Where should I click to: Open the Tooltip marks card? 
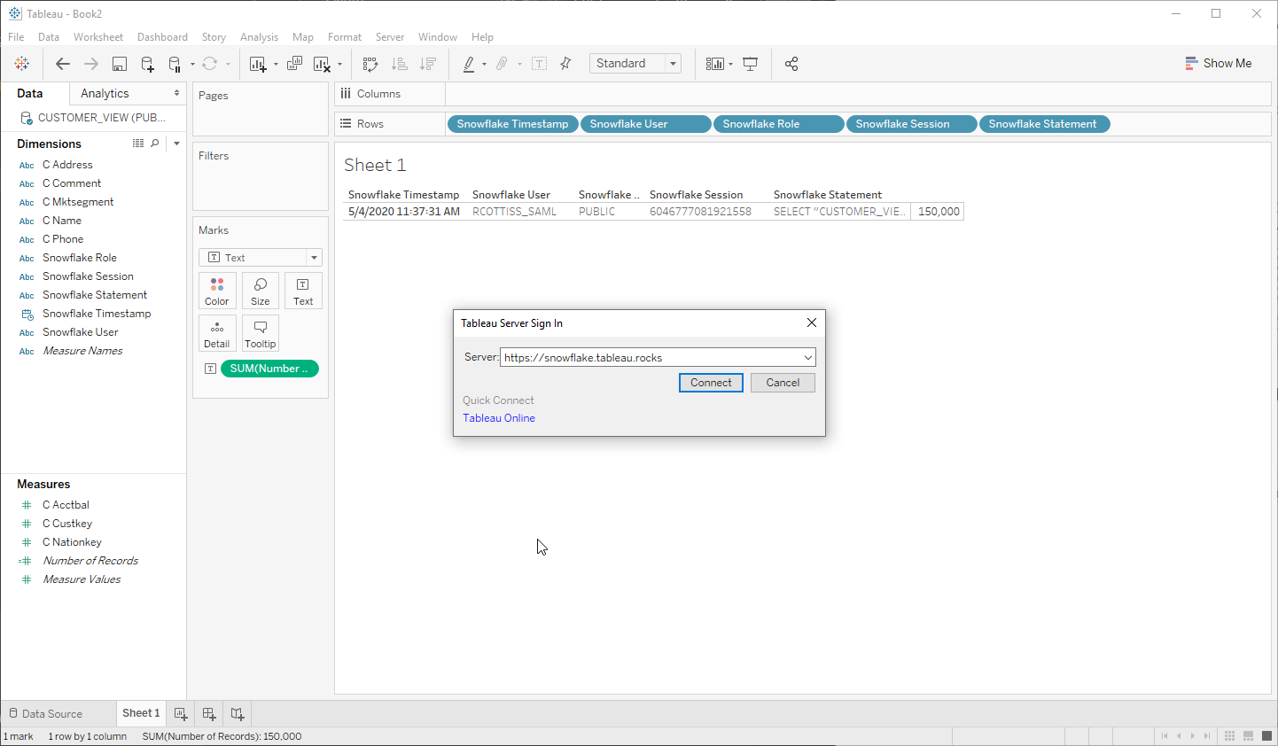click(x=261, y=333)
